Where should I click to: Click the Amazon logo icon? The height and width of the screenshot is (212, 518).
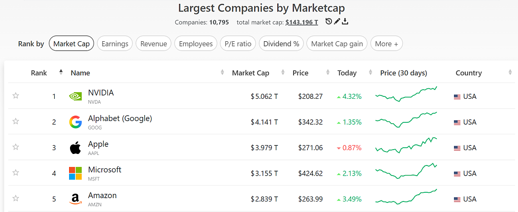pos(75,199)
